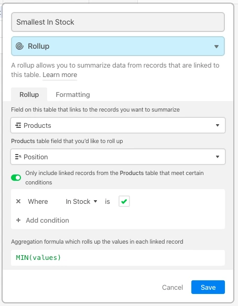Open the Position field dropdown
The image size is (238, 306).
pos(118,157)
